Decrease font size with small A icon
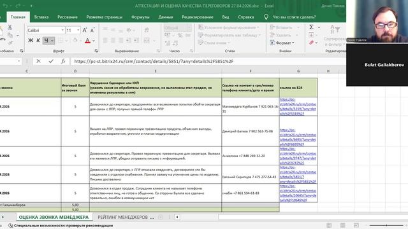Viewport: 408px width, 229px height. [x=92, y=31]
